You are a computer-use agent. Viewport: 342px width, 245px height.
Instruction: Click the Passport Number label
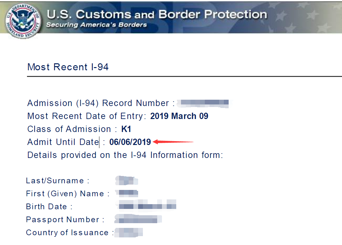[63, 220]
